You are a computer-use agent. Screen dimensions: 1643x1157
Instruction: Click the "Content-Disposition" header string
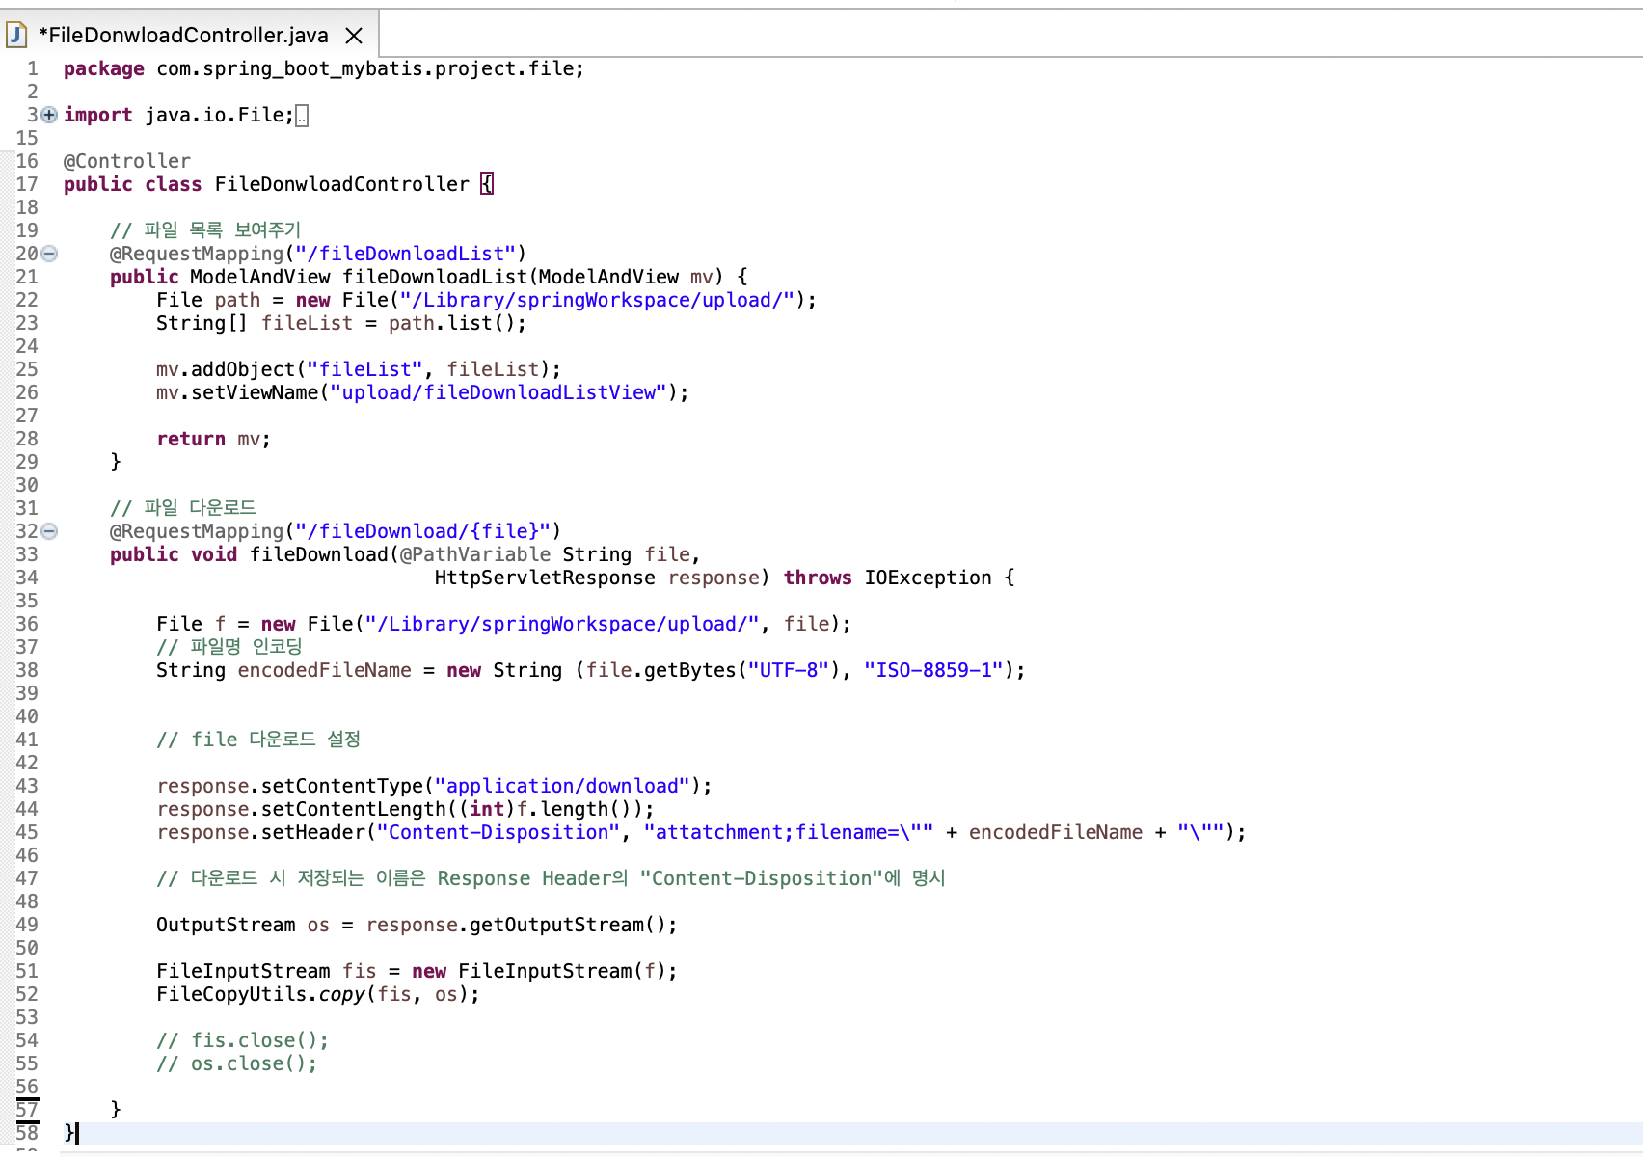point(500,832)
